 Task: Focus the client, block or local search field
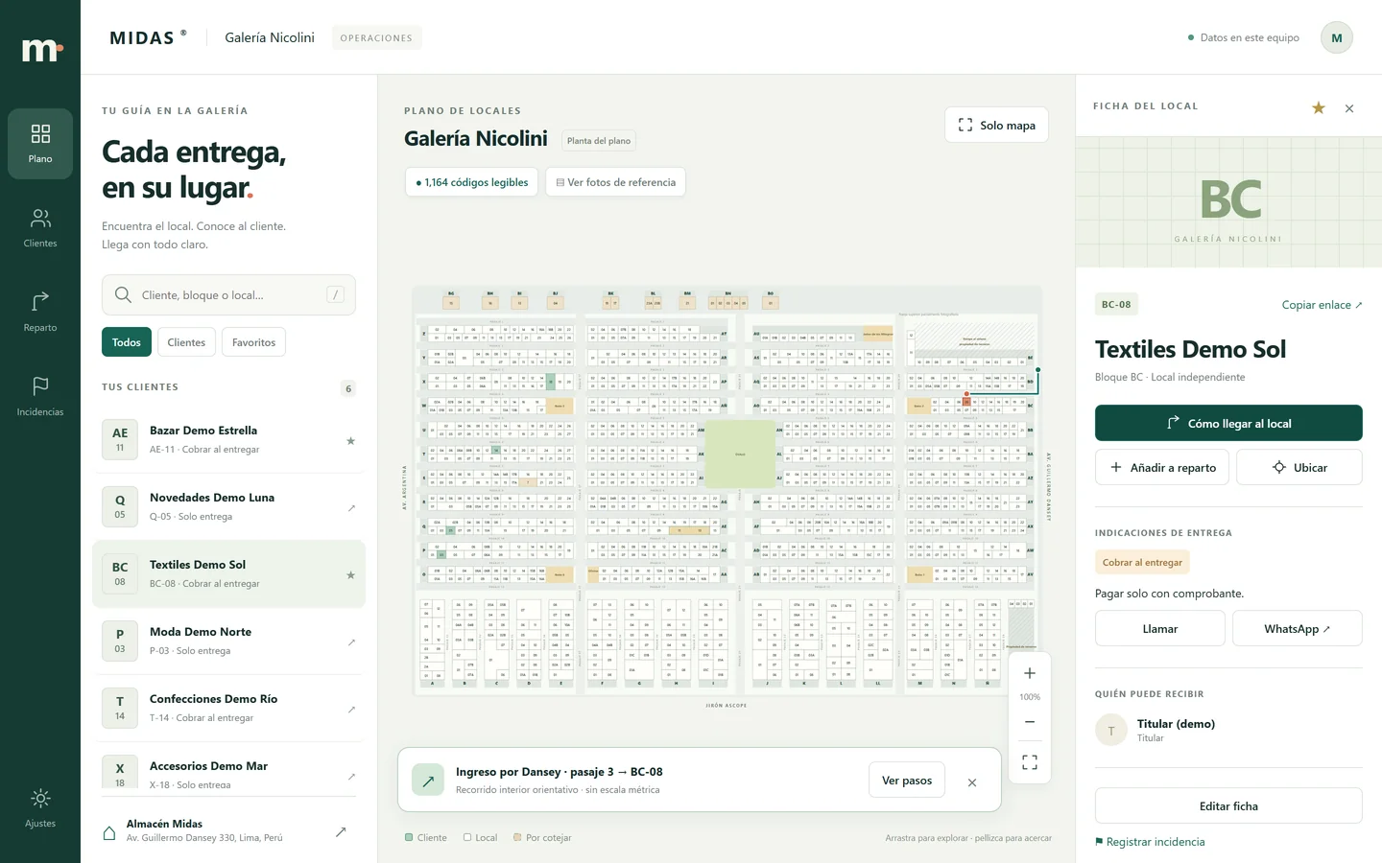(228, 294)
